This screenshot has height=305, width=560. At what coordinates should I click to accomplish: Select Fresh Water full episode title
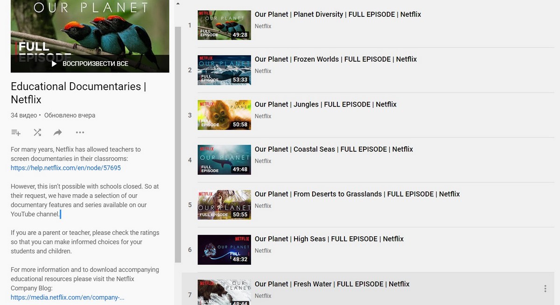[332, 284]
